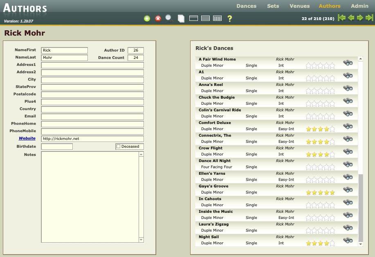Open the Dances tab
This screenshot has width=375, height=257.
pyautogui.click(x=246, y=6)
